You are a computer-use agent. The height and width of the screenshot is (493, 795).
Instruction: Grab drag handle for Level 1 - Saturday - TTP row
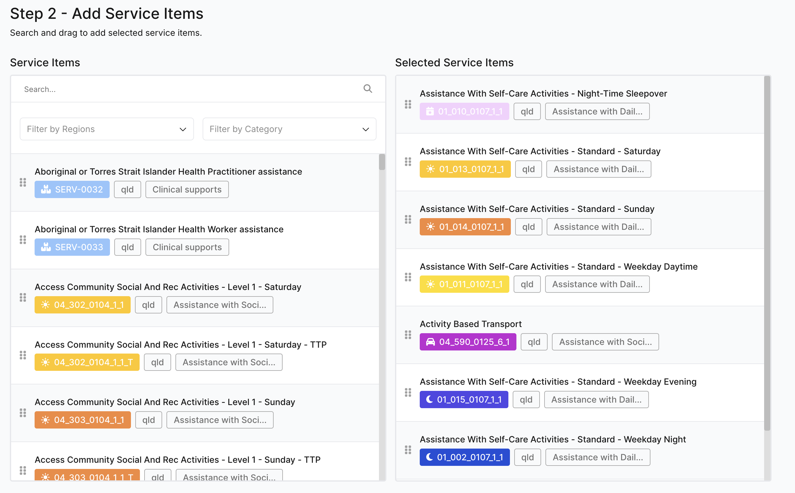click(23, 355)
